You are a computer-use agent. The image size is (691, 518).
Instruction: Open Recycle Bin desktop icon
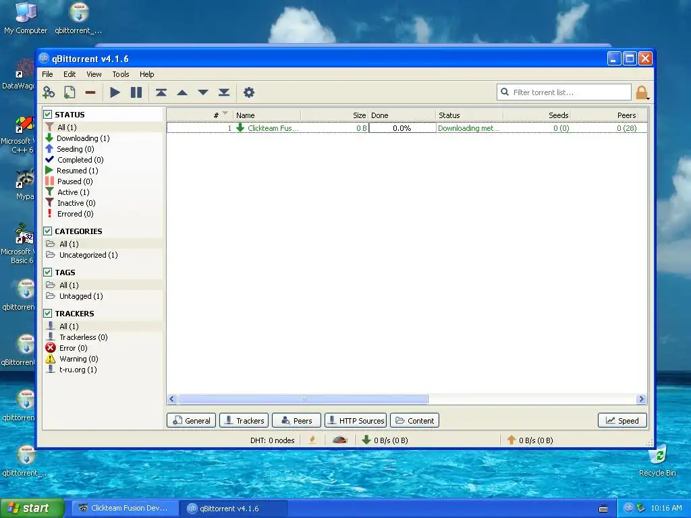pyautogui.click(x=657, y=461)
